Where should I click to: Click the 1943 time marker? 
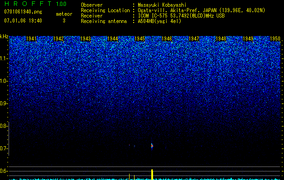(x=85, y=39)
